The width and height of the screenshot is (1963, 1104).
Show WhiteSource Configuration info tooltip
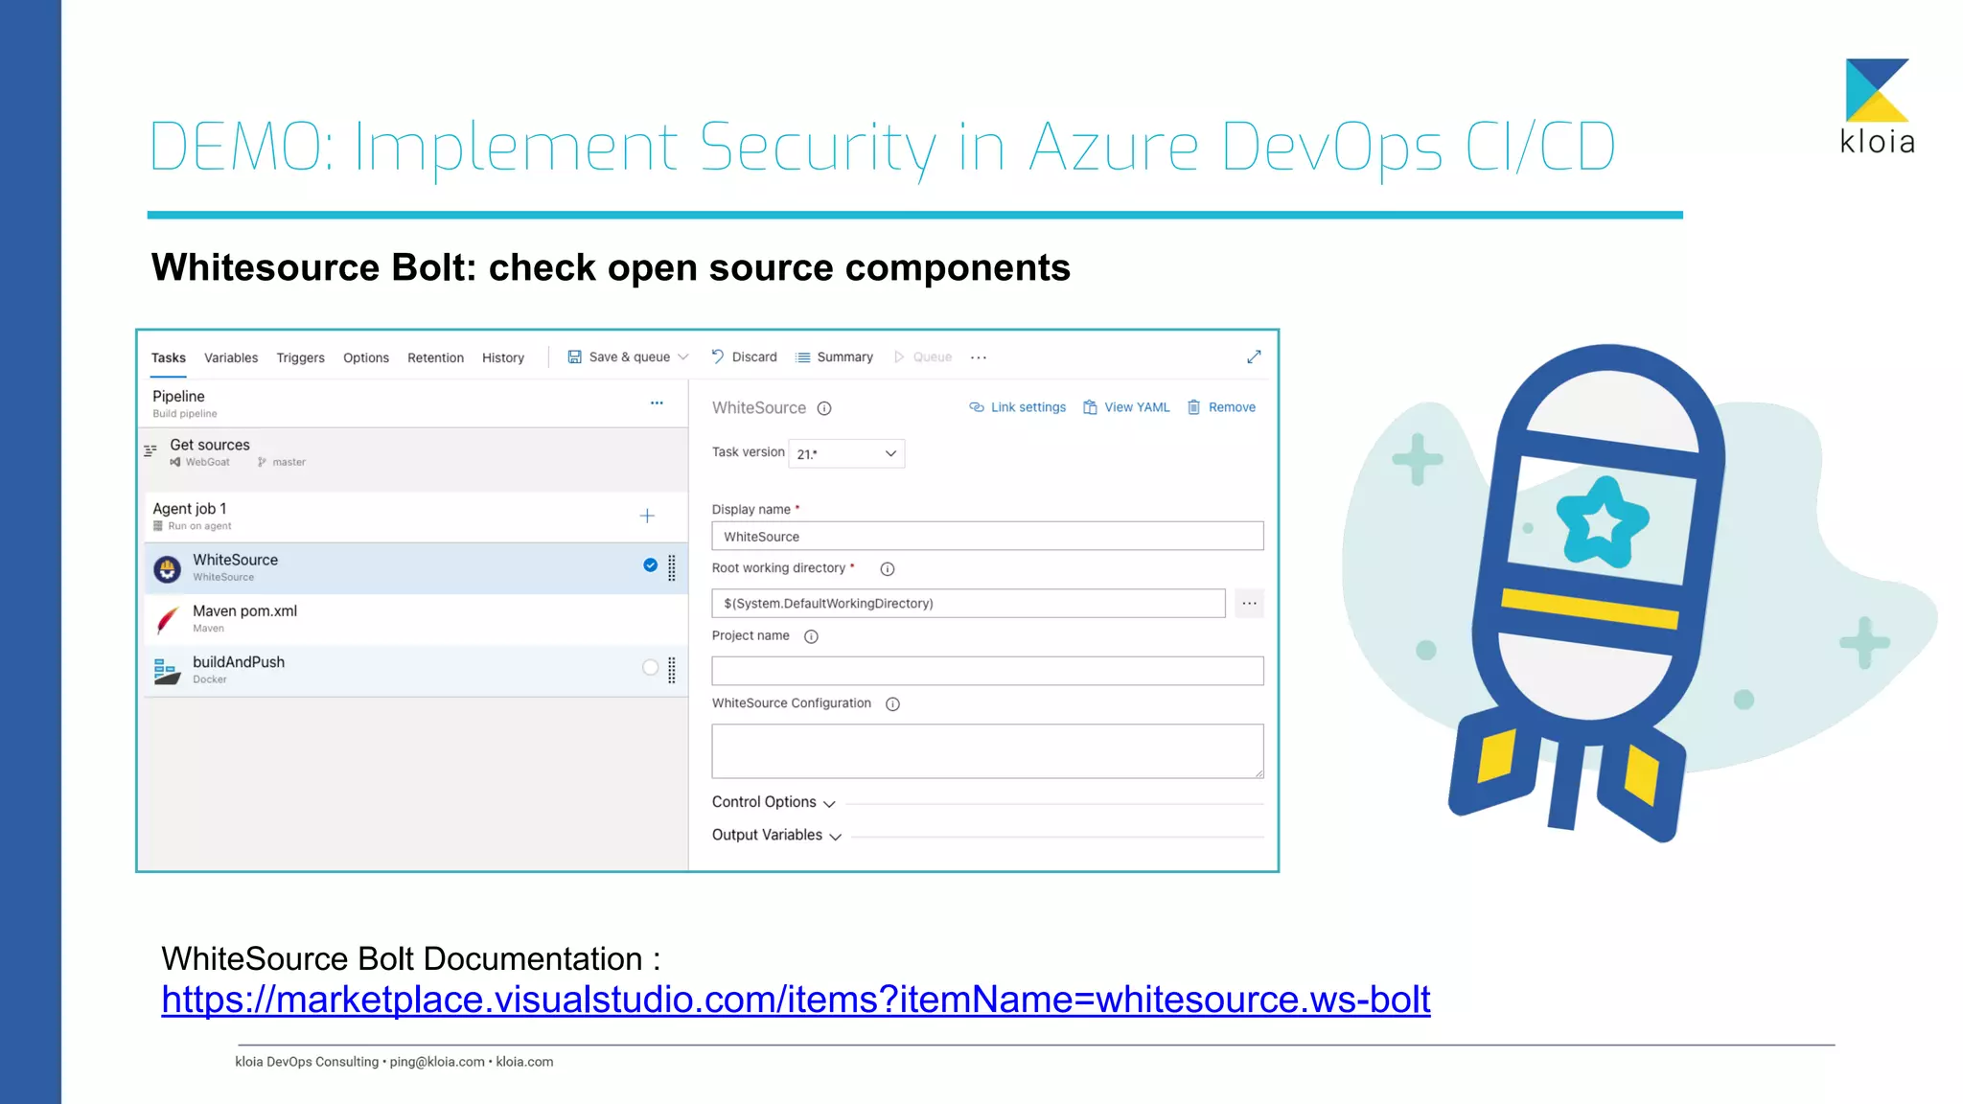[892, 704]
